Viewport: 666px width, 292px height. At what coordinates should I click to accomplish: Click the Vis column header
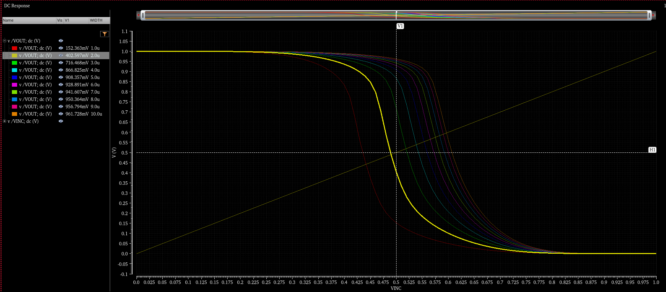click(x=60, y=20)
